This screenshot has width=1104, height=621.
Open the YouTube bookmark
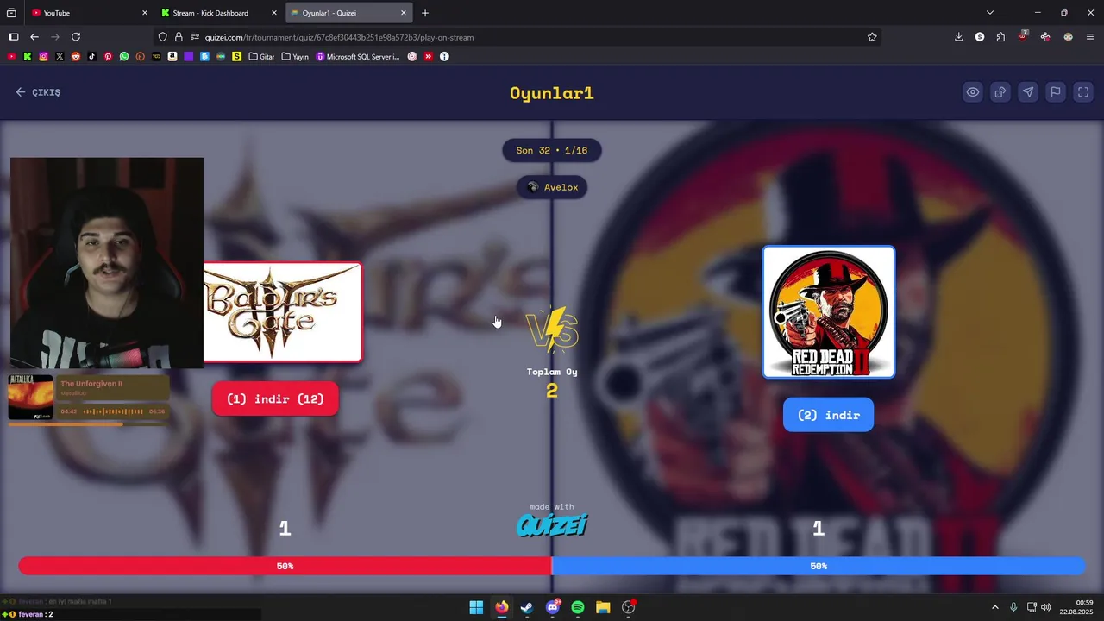pos(11,57)
